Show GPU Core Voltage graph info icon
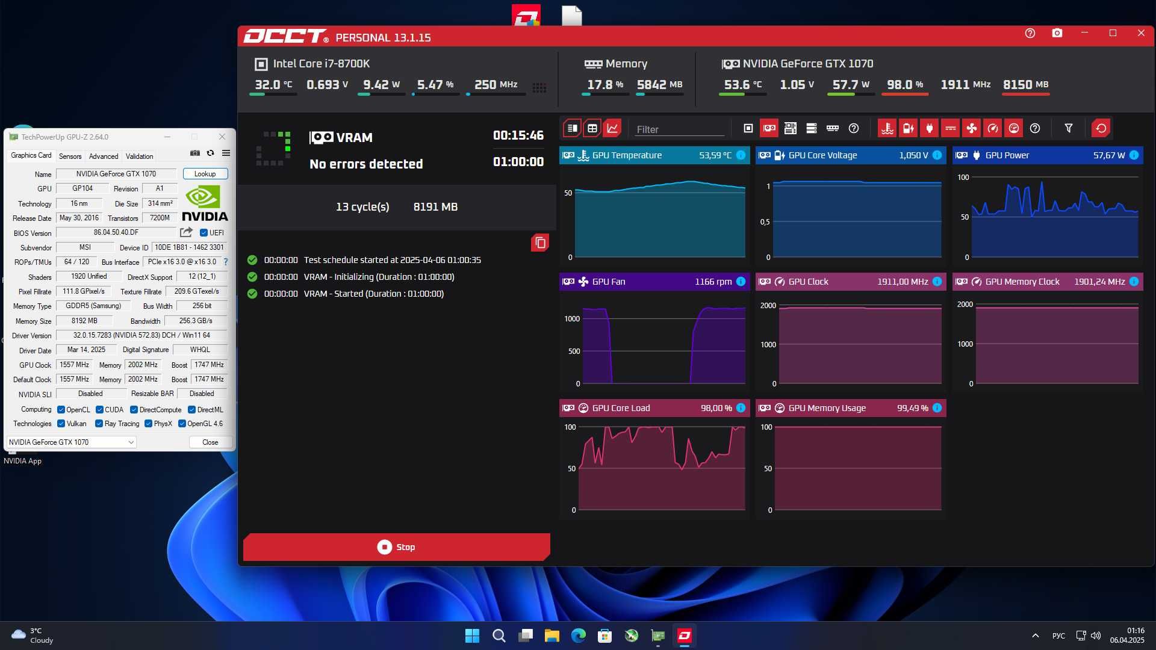Screen dimensions: 1156x650 click(x=937, y=155)
